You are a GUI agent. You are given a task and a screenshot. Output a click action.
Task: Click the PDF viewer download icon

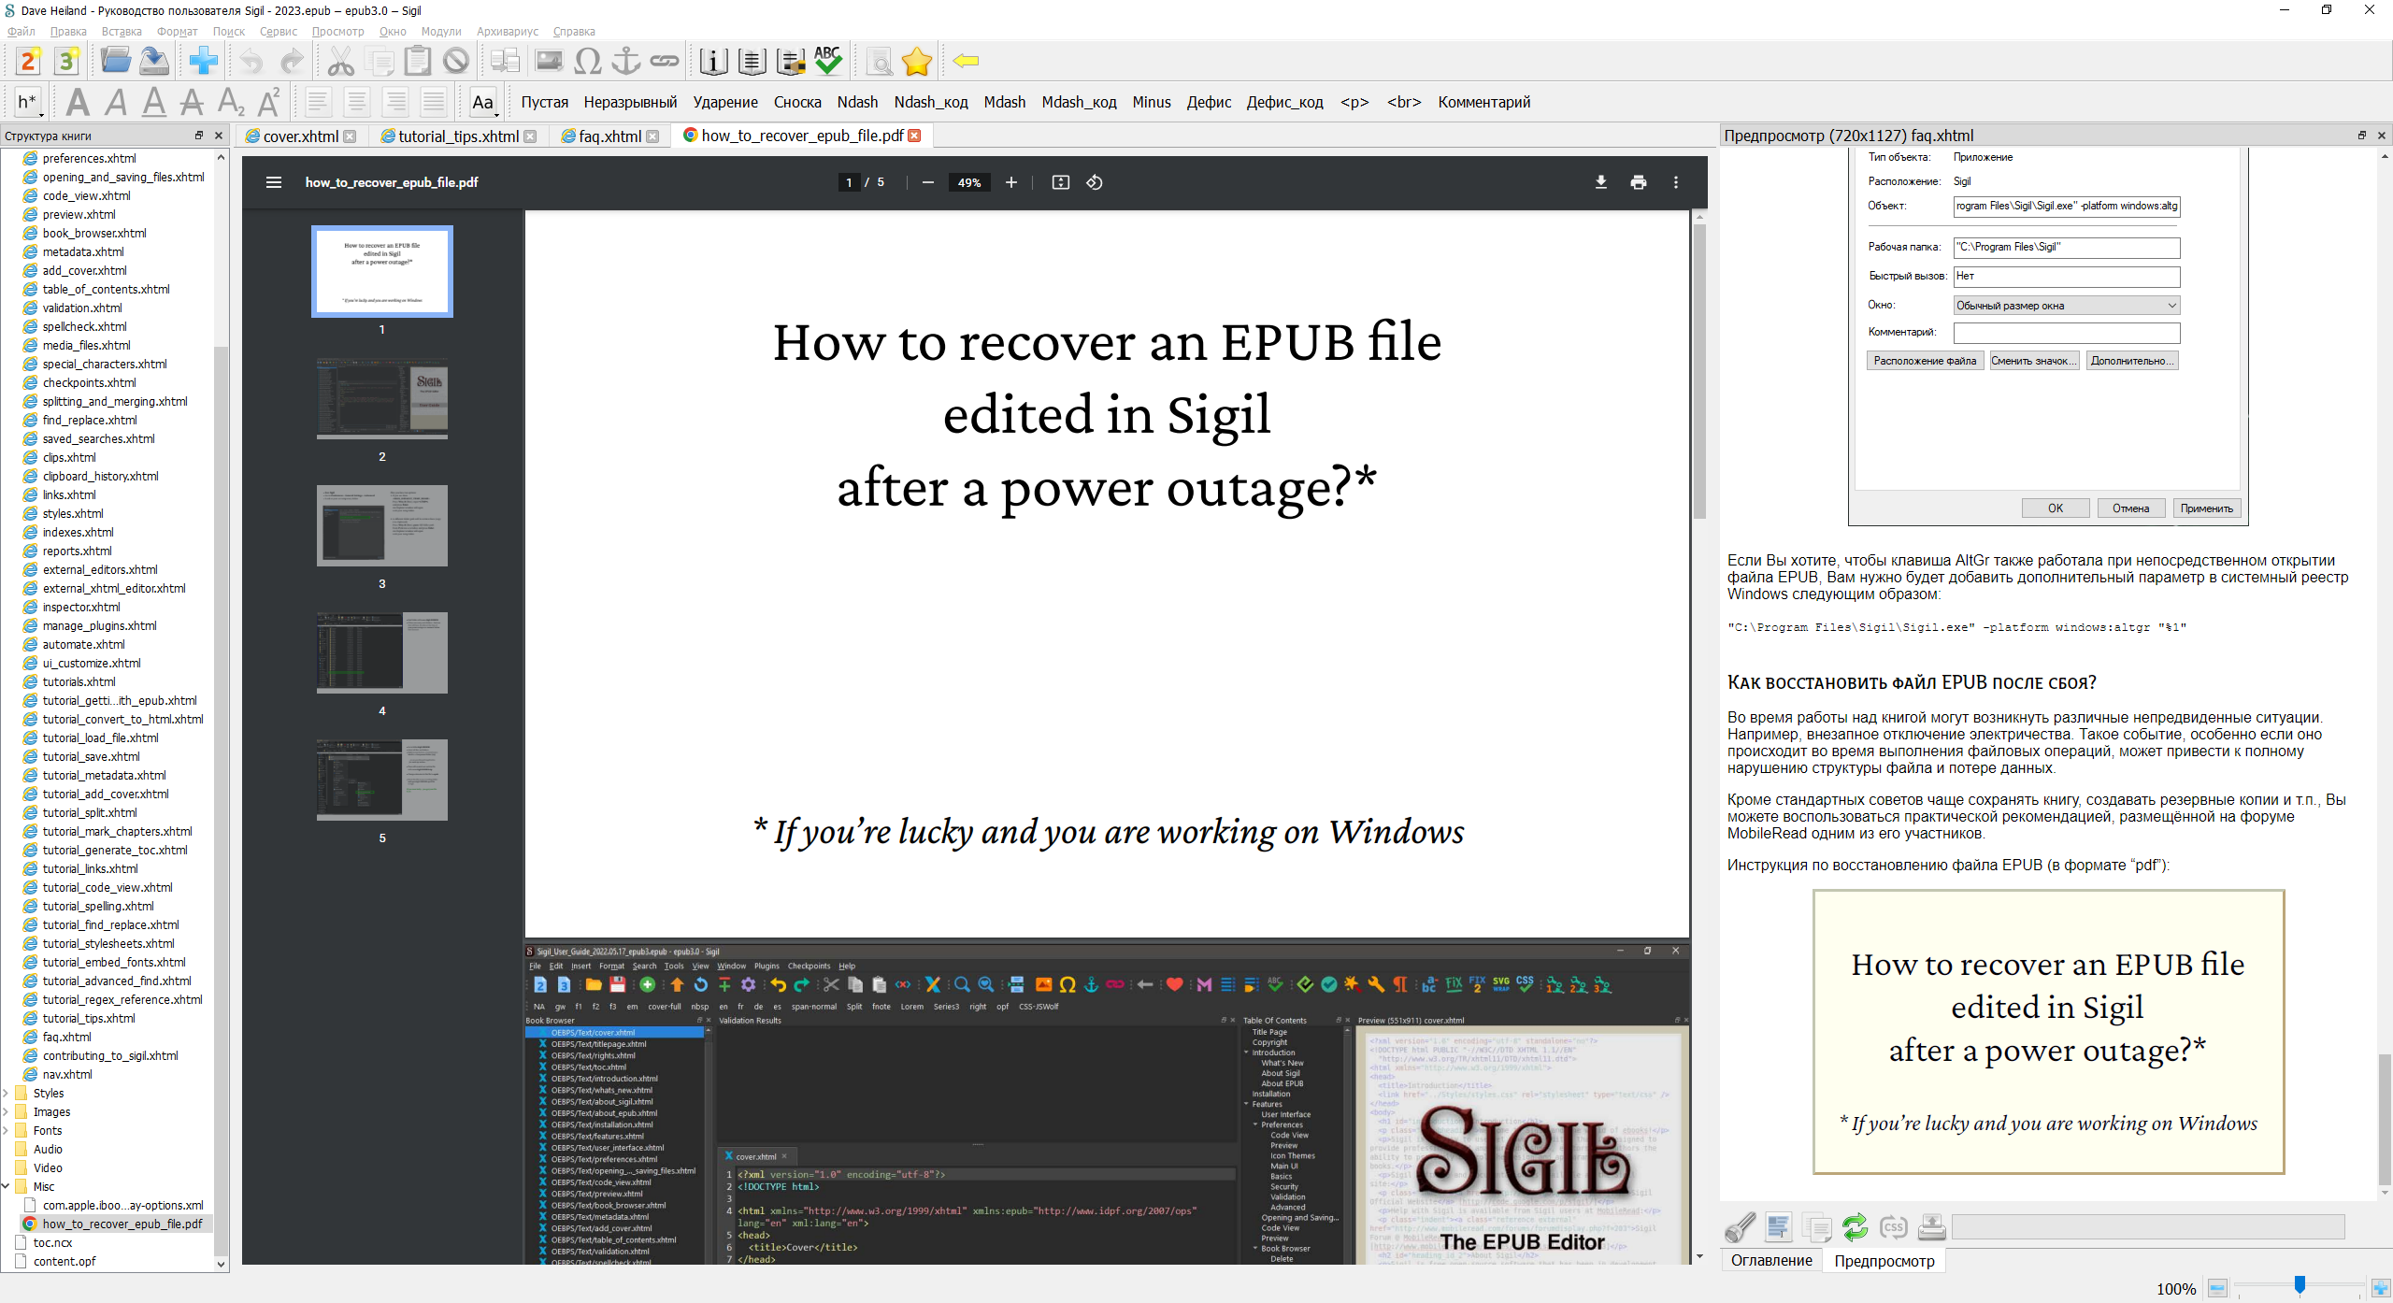1600,182
